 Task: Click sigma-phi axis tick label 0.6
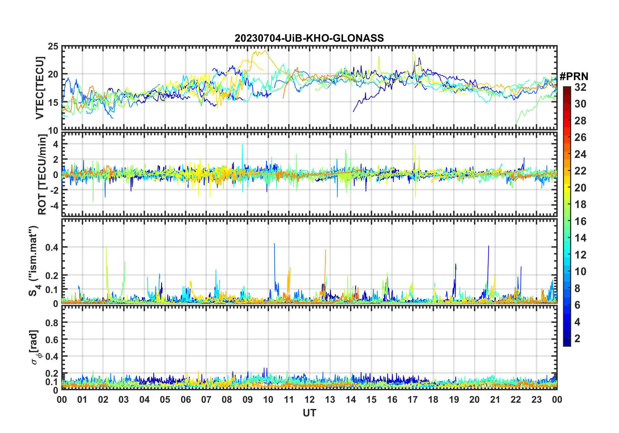[x=52, y=340]
